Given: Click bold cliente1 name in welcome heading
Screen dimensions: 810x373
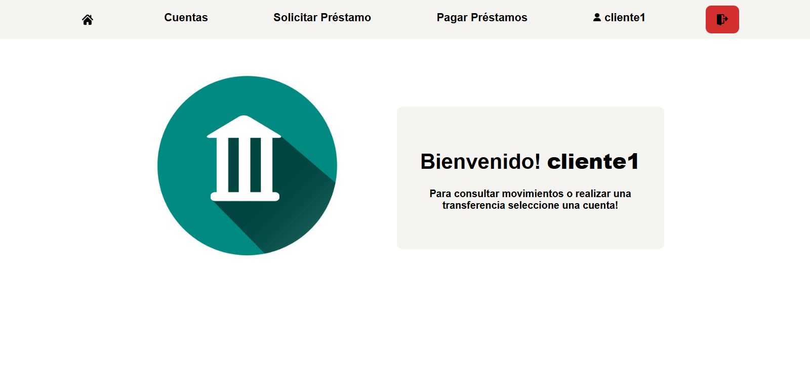Looking at the screenshot, I should pos(593,162).
